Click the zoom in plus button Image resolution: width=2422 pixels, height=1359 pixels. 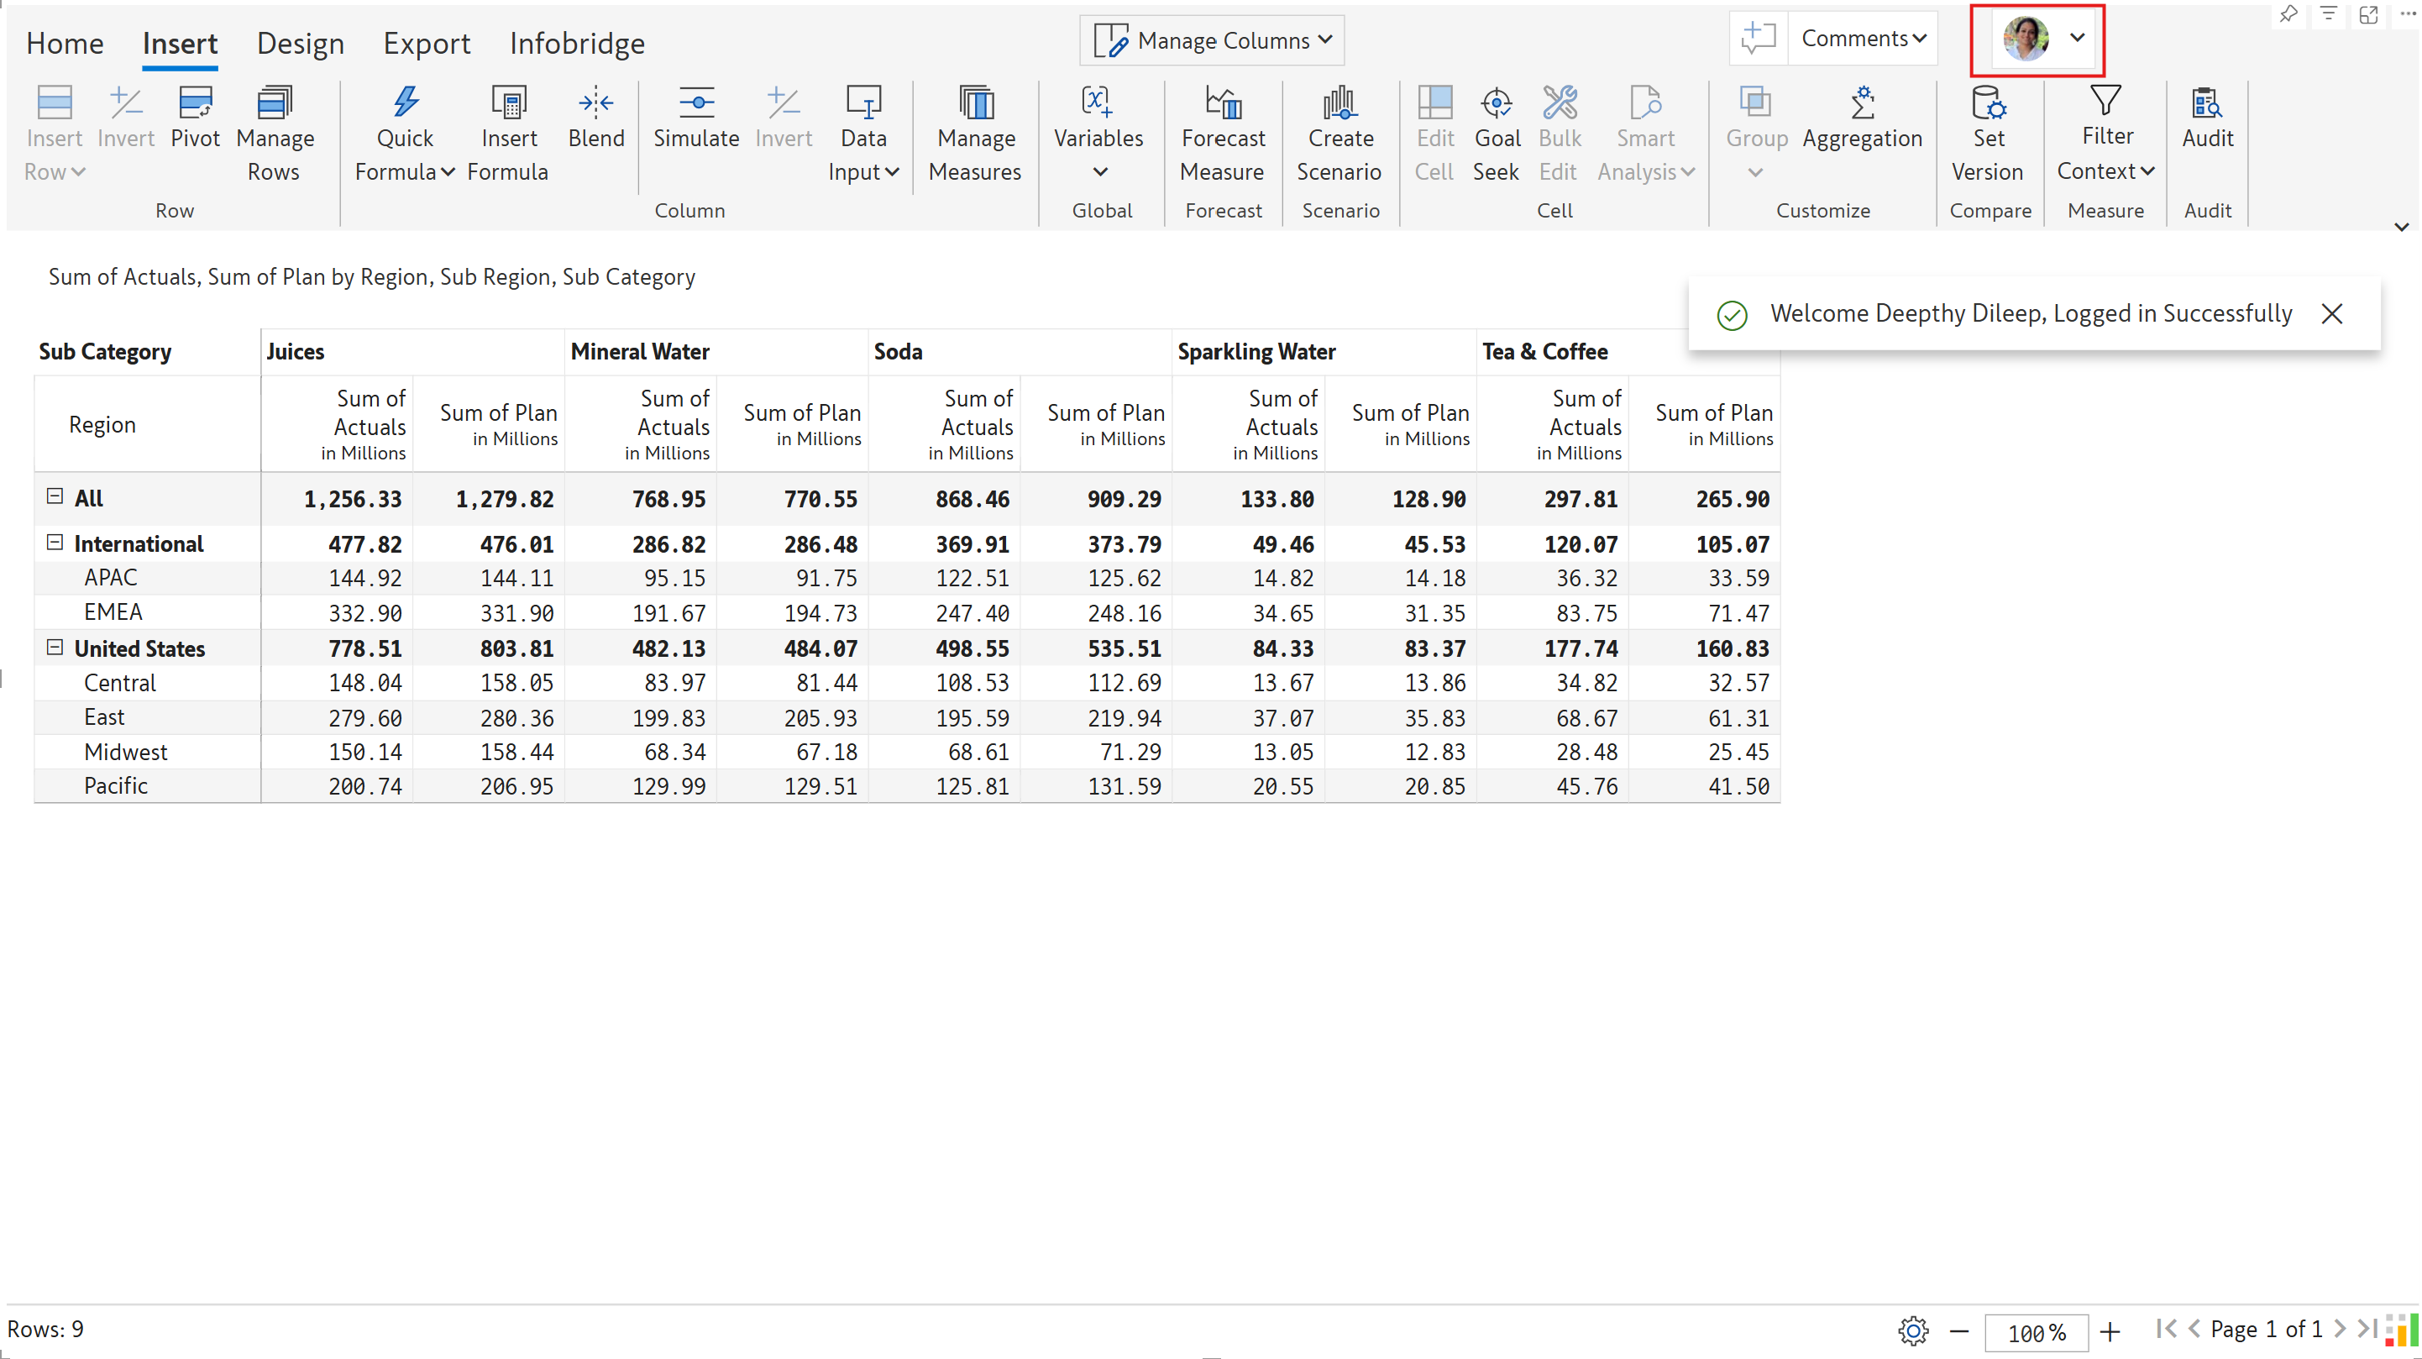point(2110,1330)
